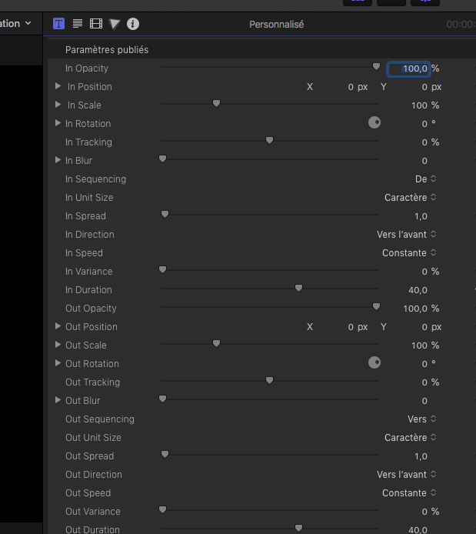Expand the In Position disclosure triangle

[58, 86]
